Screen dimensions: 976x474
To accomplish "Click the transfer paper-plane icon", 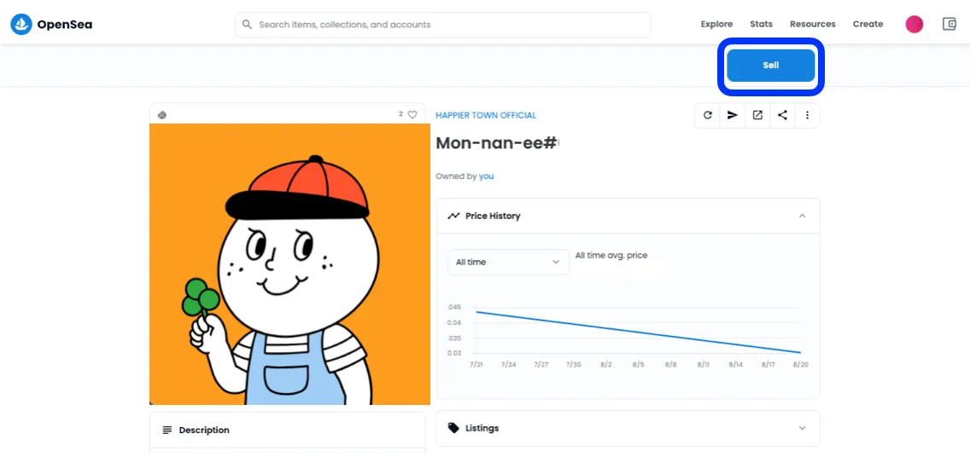I will 733,115.
